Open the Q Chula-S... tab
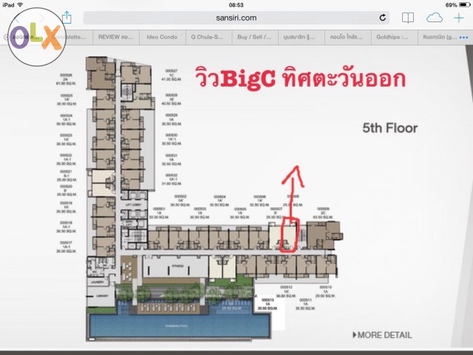 (x=208, y=36)
